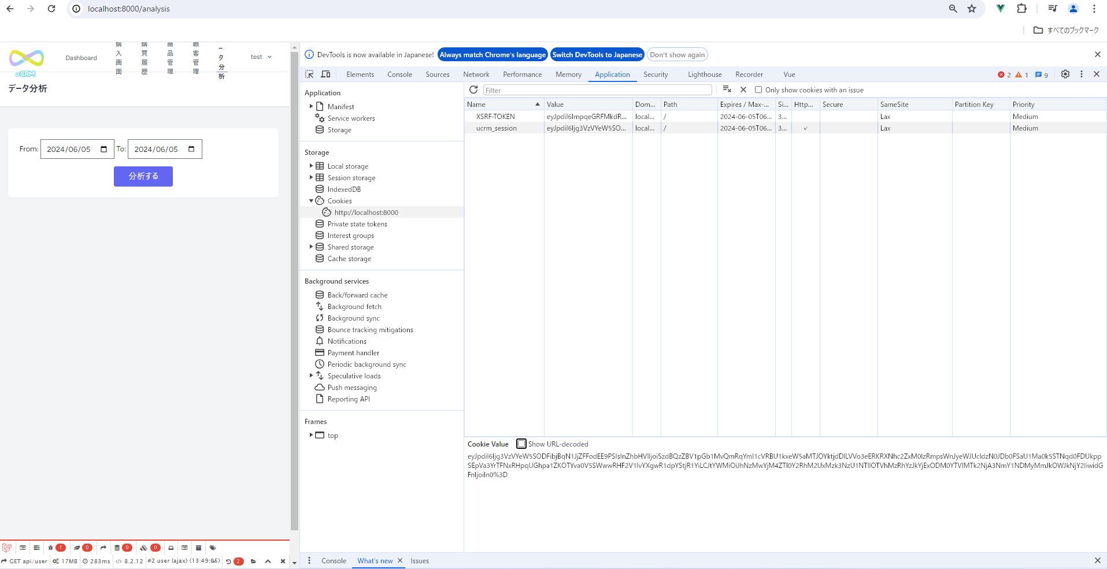
Task: Open the From date picker calendar icon
Action: click(104, 149)
